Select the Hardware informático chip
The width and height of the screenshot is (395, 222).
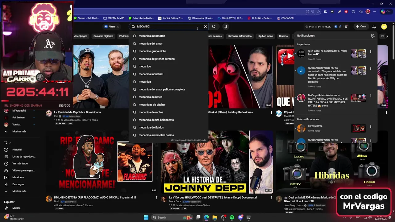pyautogui.click(x=239, y=36)
